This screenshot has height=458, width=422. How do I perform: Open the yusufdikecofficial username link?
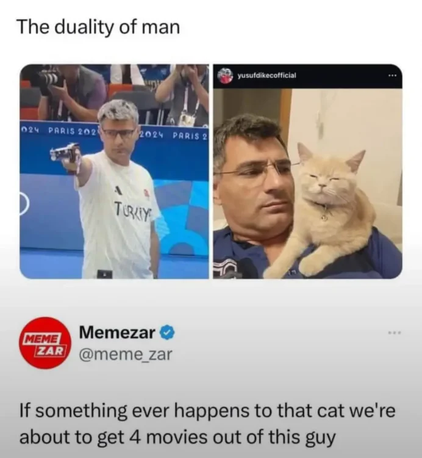(x=266, y=76)
